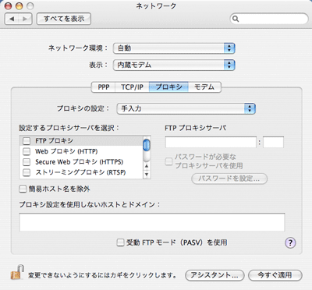
Task: Click the forward arrow in the toolbar
Action: click(25, 19)
